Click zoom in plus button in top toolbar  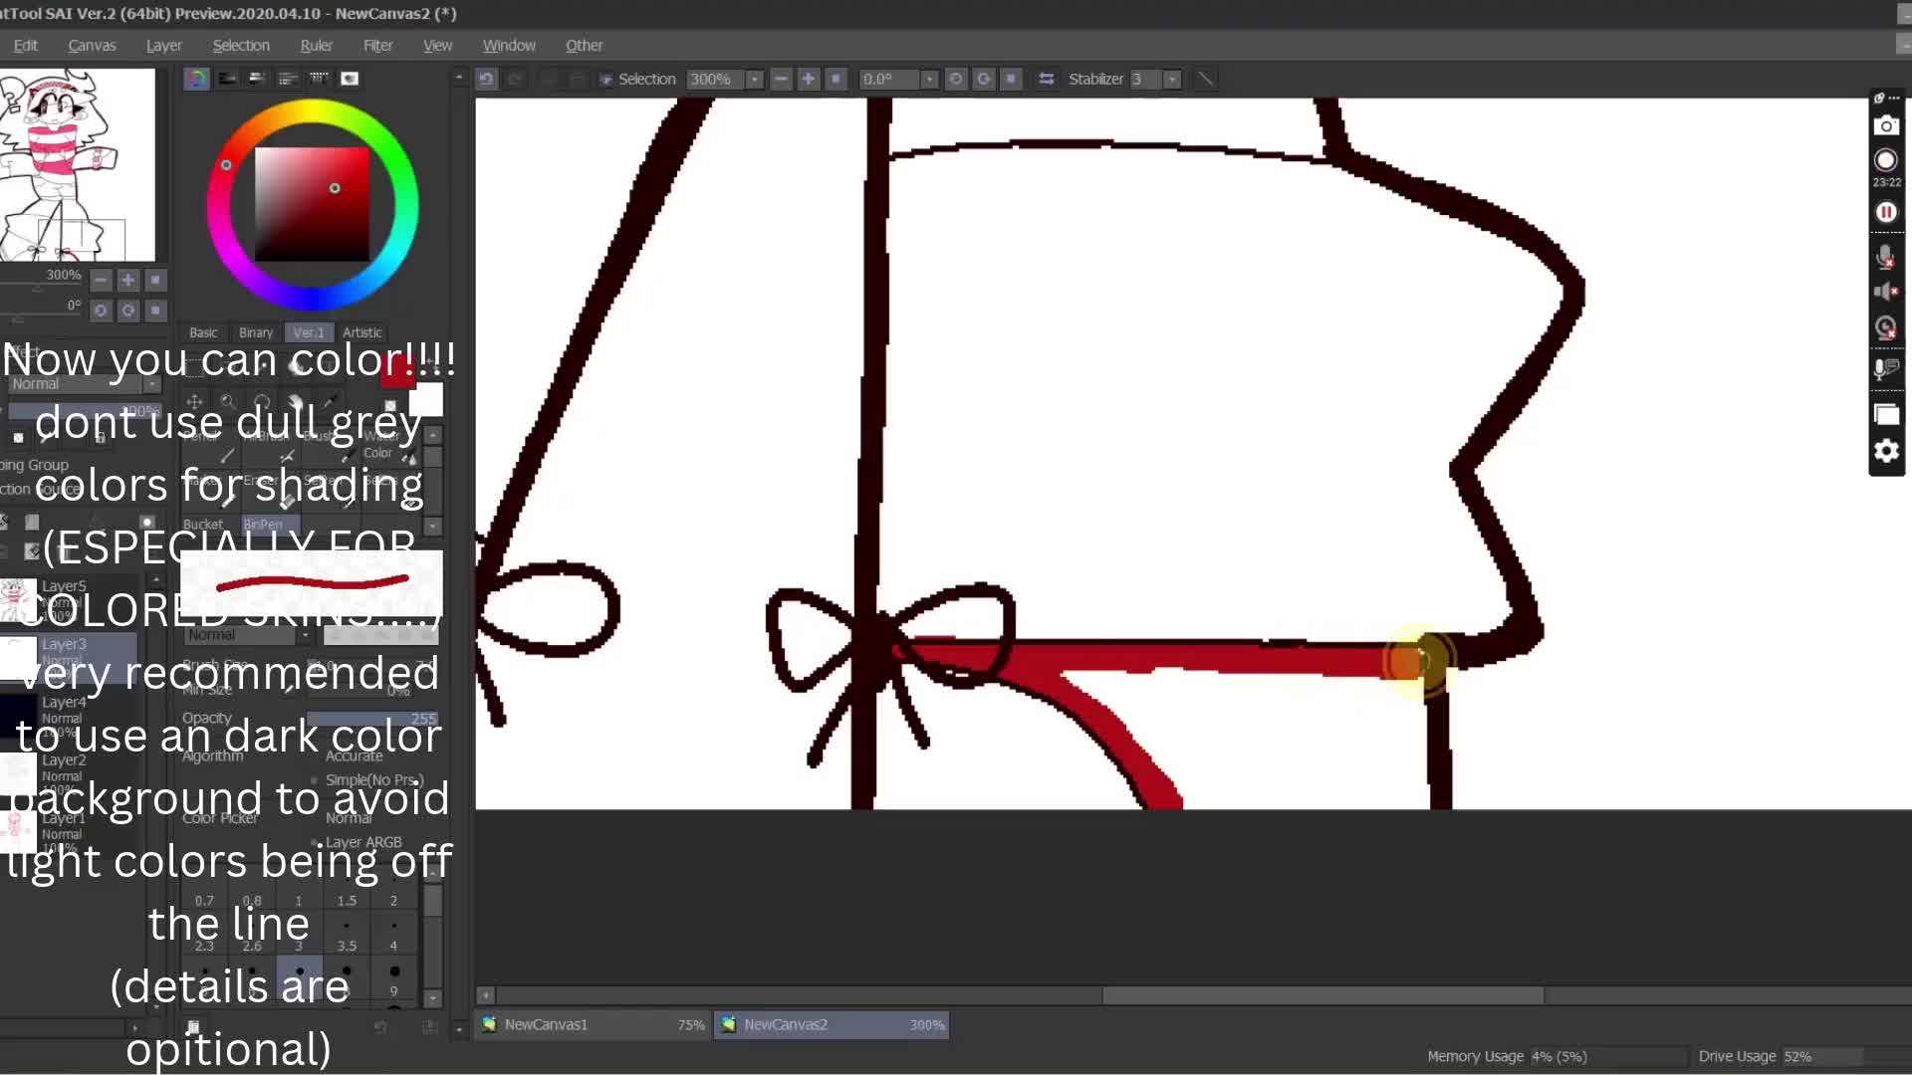click(x=809, y=79)
